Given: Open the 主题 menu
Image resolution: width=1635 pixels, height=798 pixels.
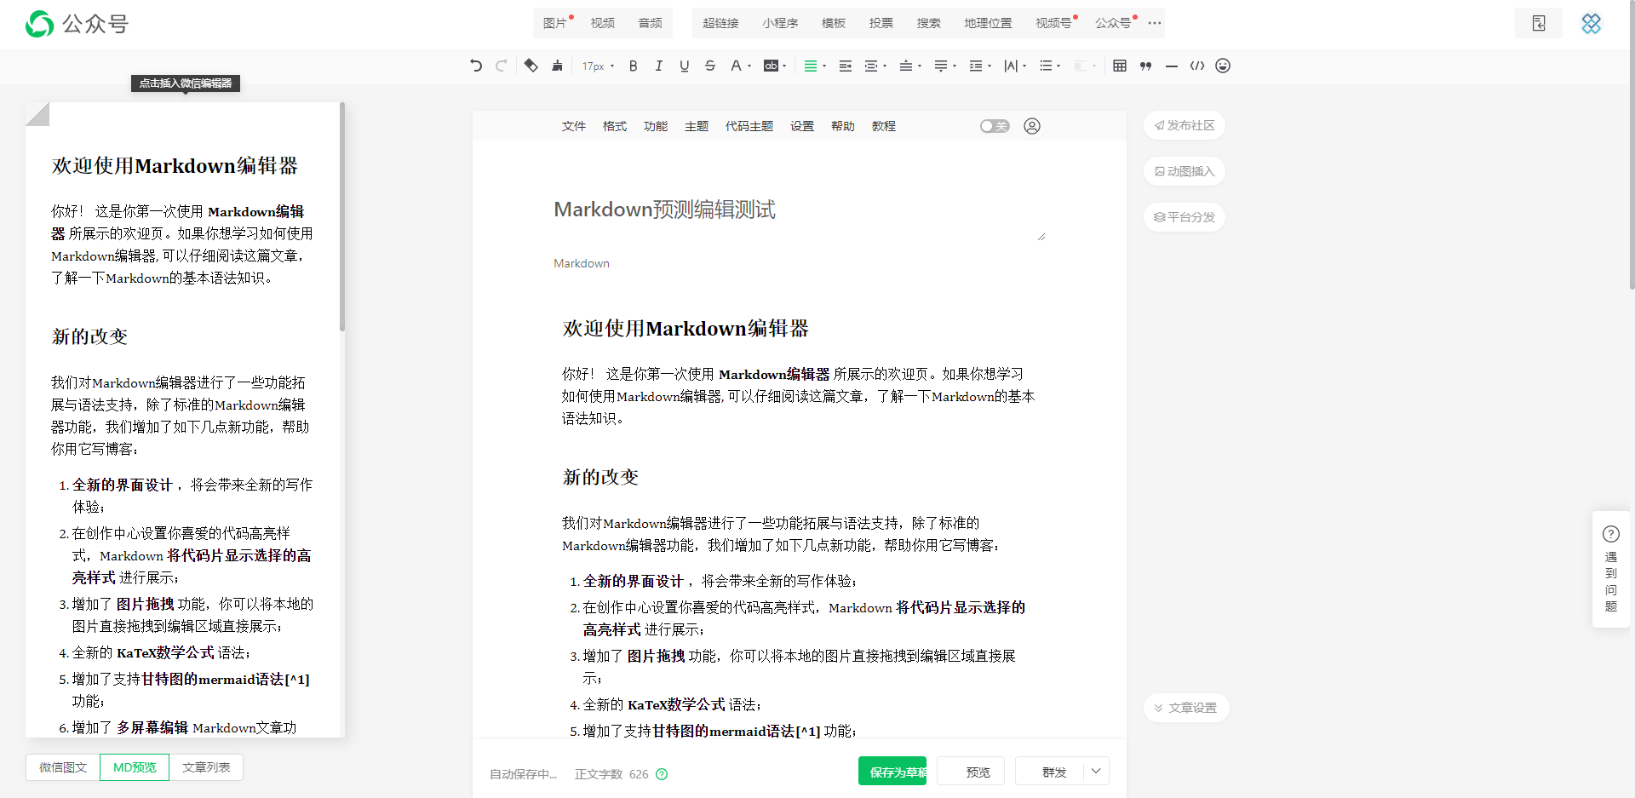Looking at the screenshot, I should tap(697, 126).
